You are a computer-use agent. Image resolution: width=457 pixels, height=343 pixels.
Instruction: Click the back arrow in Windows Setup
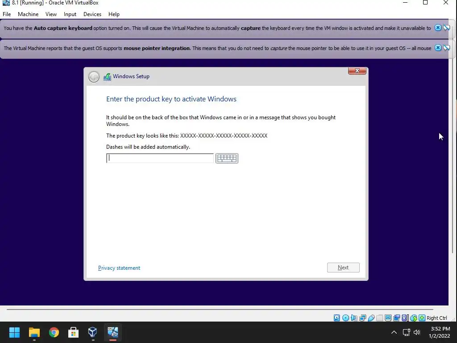tap(94, 77)
